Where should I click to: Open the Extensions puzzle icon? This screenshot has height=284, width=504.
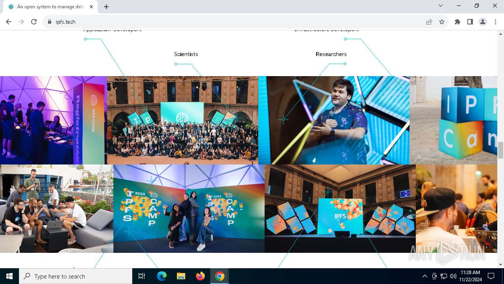tap(458, 22)
